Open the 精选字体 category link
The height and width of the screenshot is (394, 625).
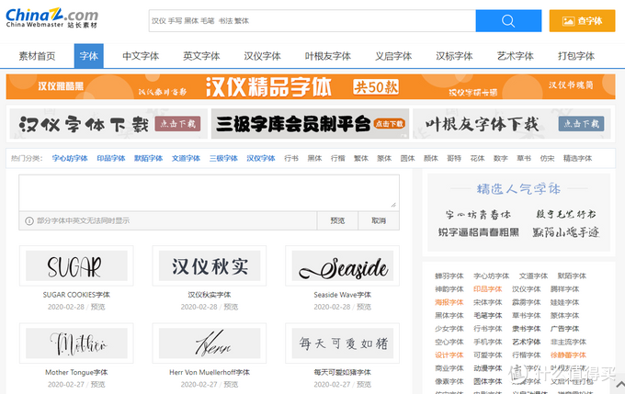(577, 159)
